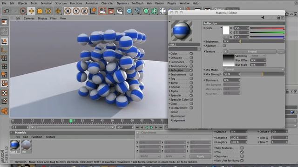Toggle the Specular channel checkbox
Image resolution: width=298 pixels, height=167 pixels.
(191, 95)
